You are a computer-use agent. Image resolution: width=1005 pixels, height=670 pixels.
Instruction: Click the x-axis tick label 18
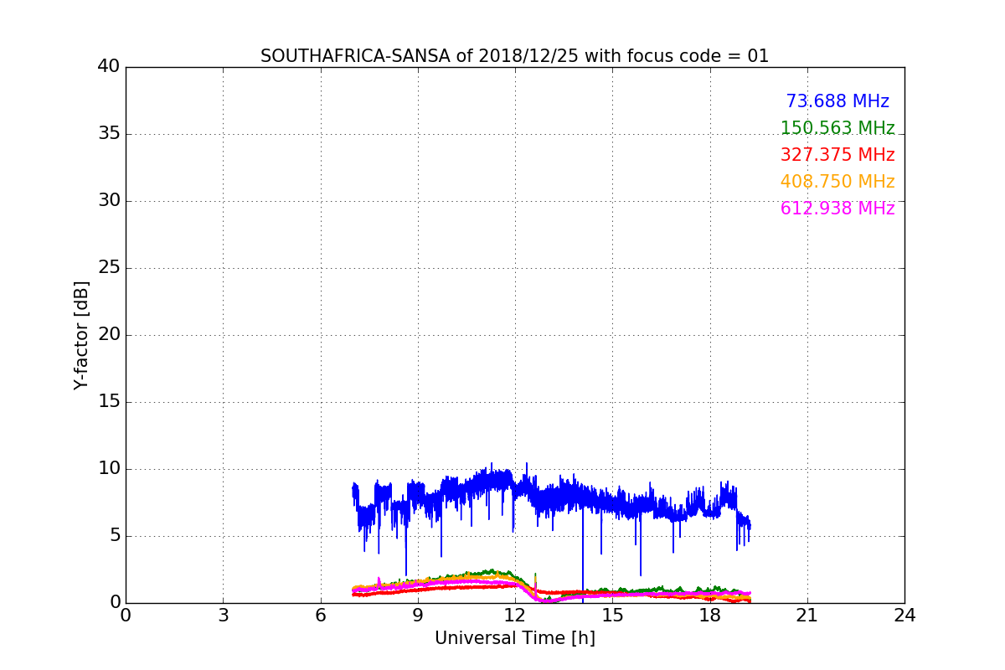(710, 616)
